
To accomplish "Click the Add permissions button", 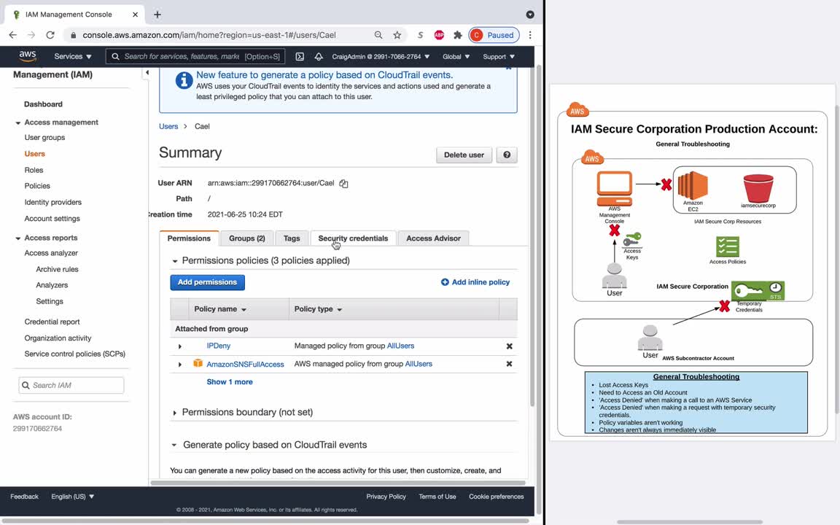I will [x=207, y=282].
